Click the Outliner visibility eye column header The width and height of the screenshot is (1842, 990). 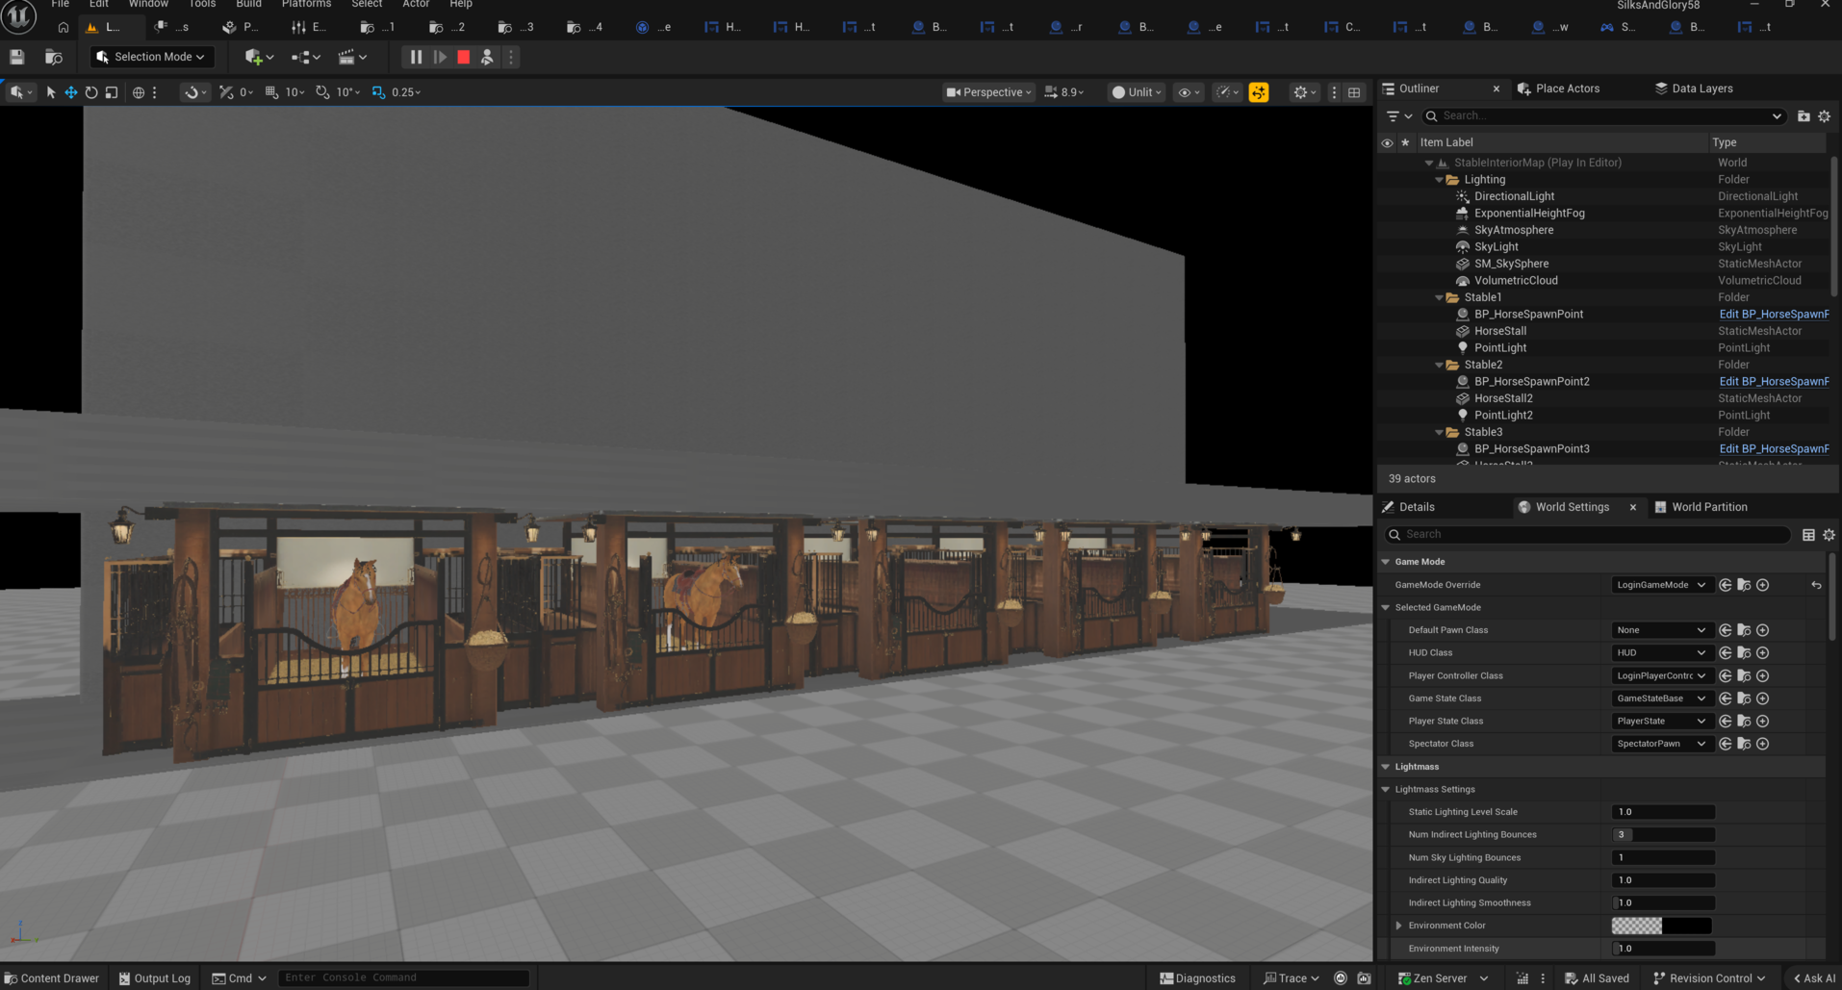coord(1387,142)
